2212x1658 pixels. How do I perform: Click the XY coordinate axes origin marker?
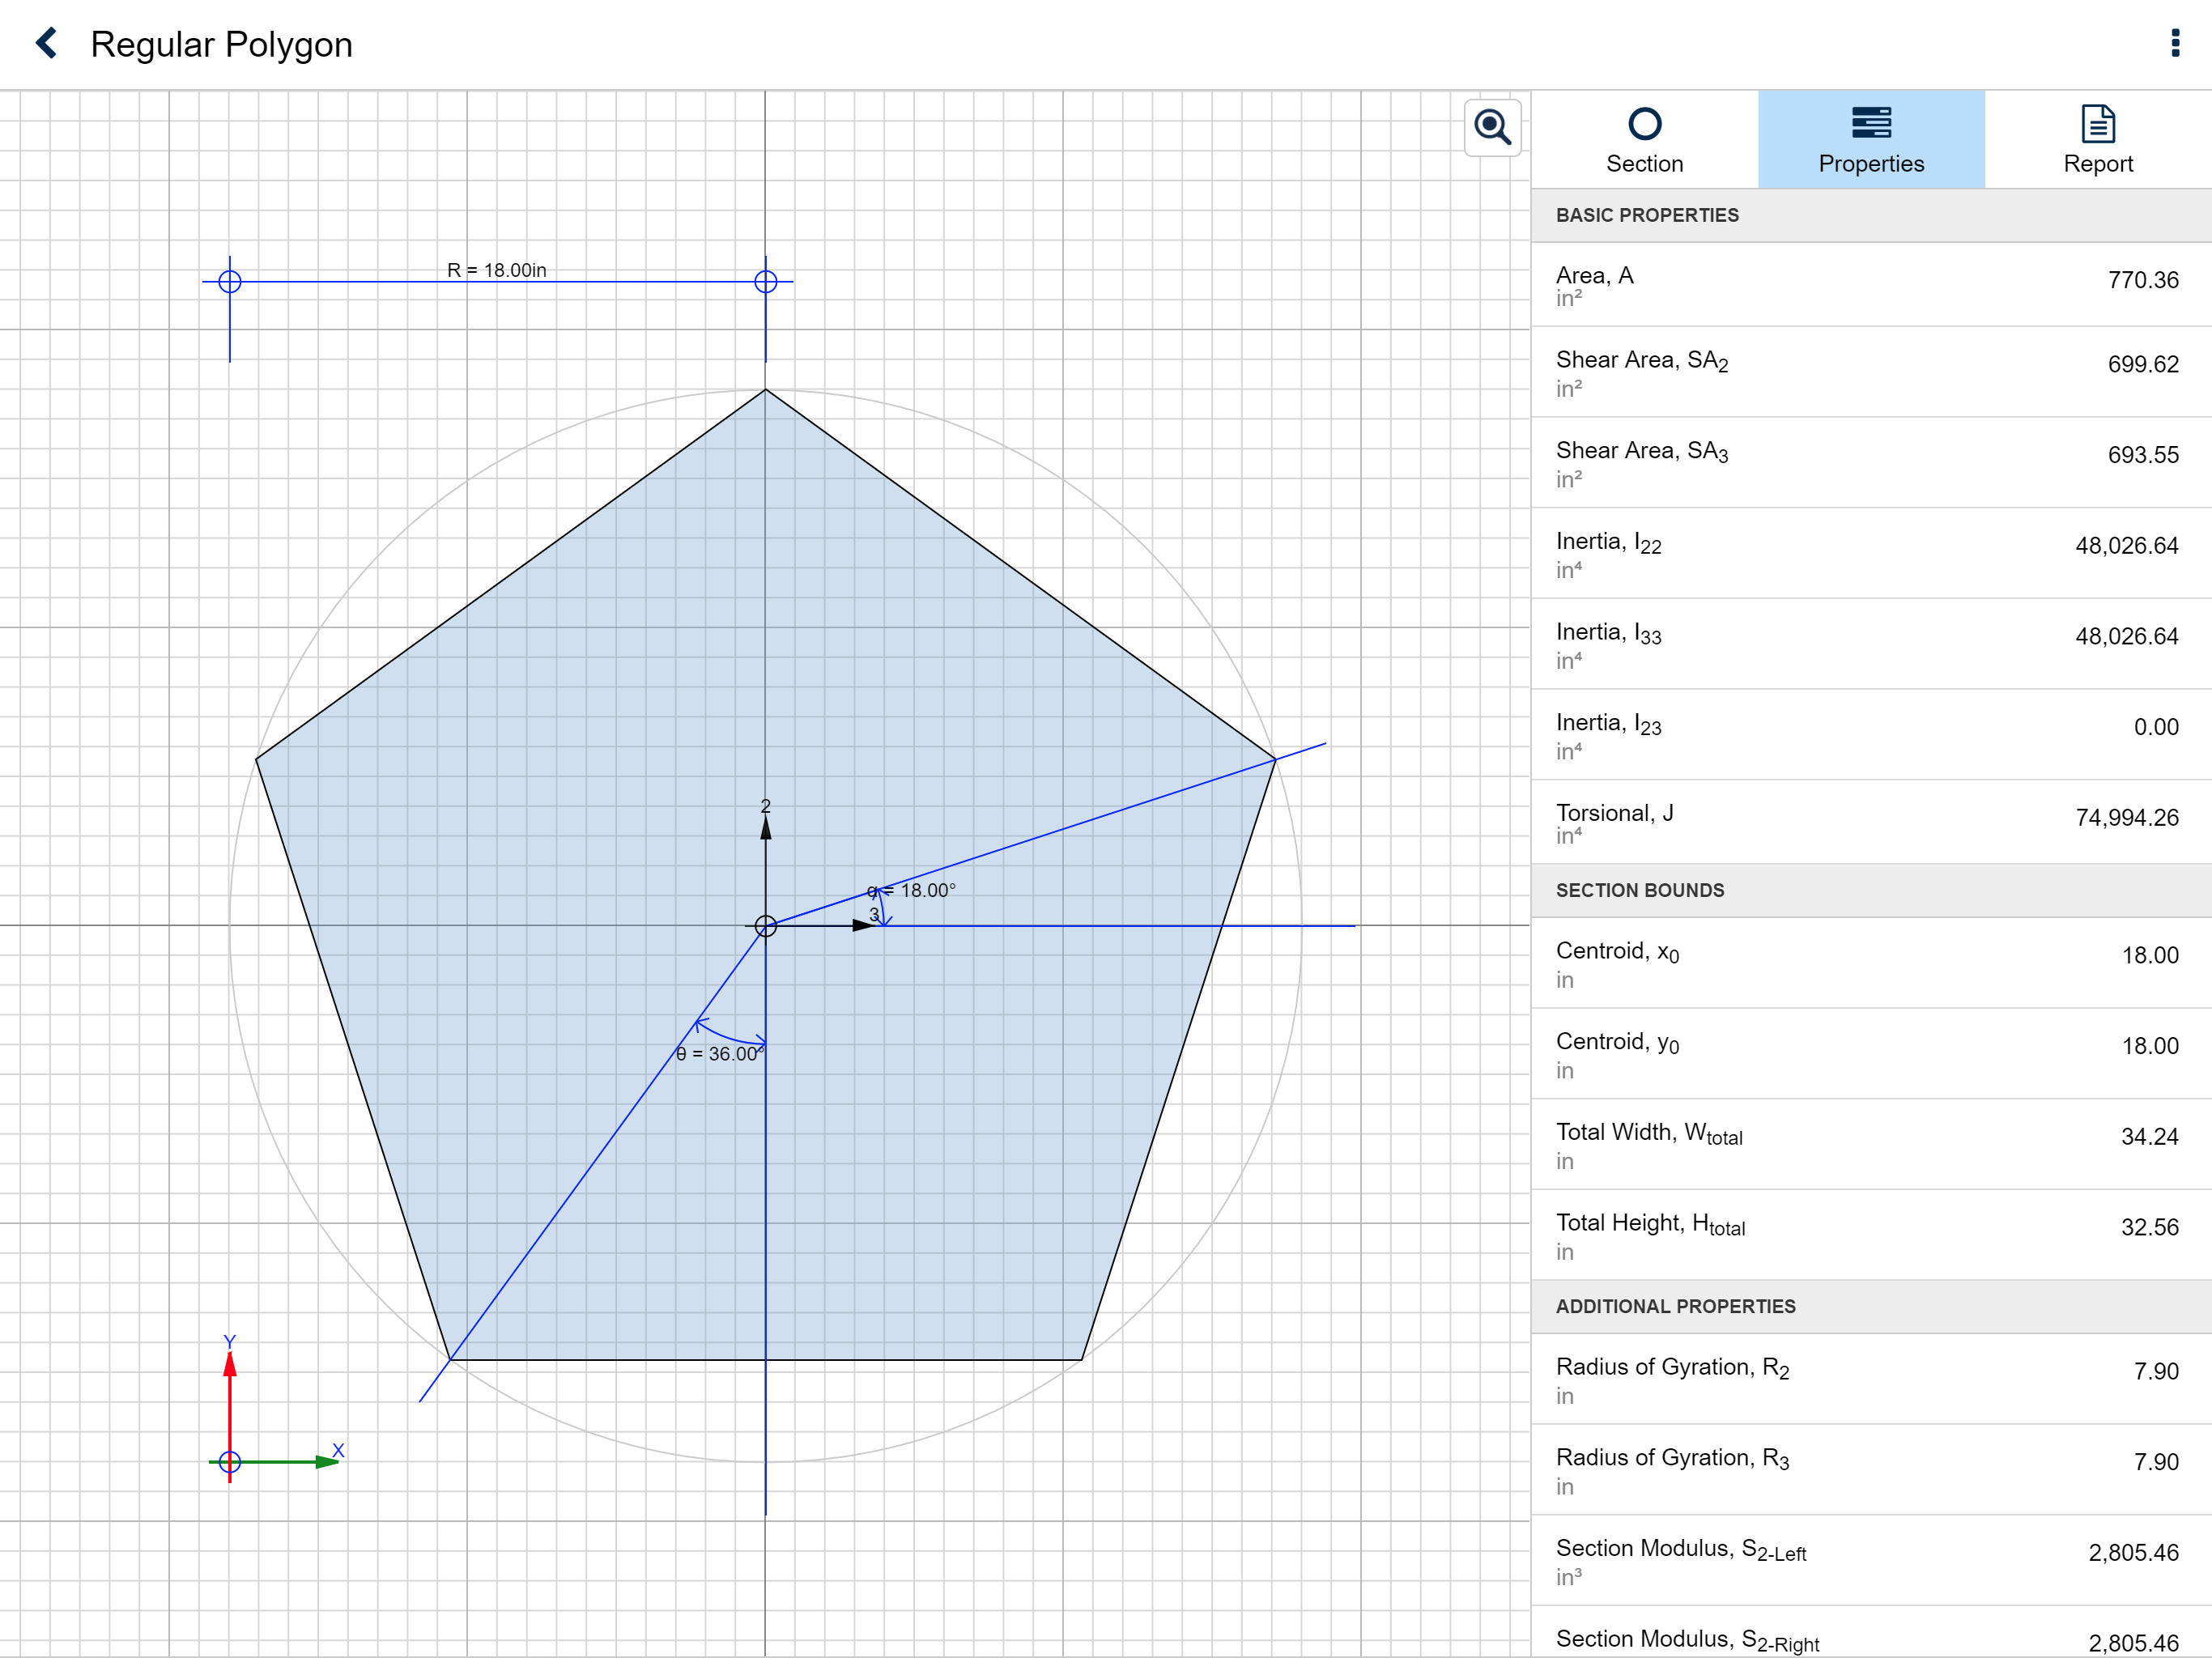tap(230, 1462)
